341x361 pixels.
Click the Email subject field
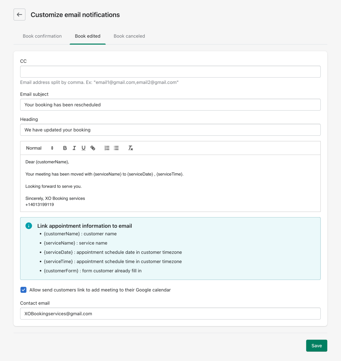170,105
